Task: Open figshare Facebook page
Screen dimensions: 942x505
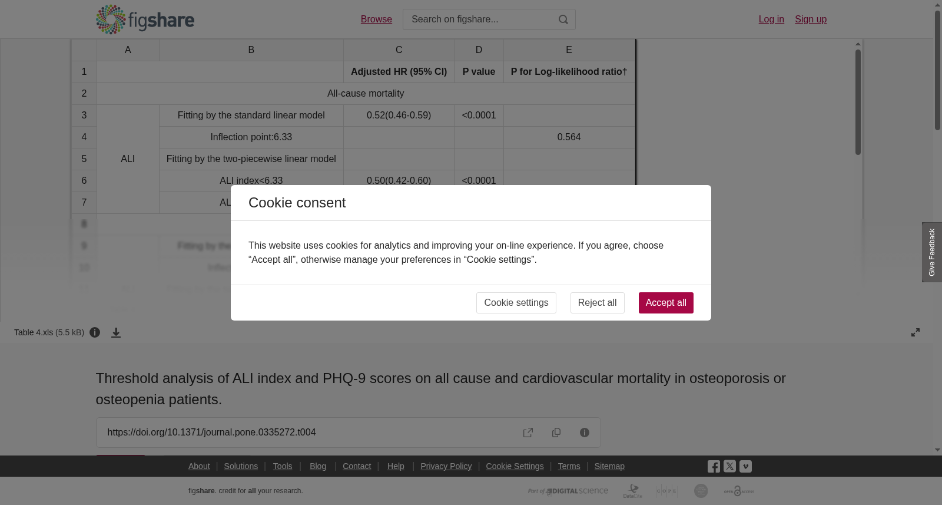Action: [x=714, y=466]
